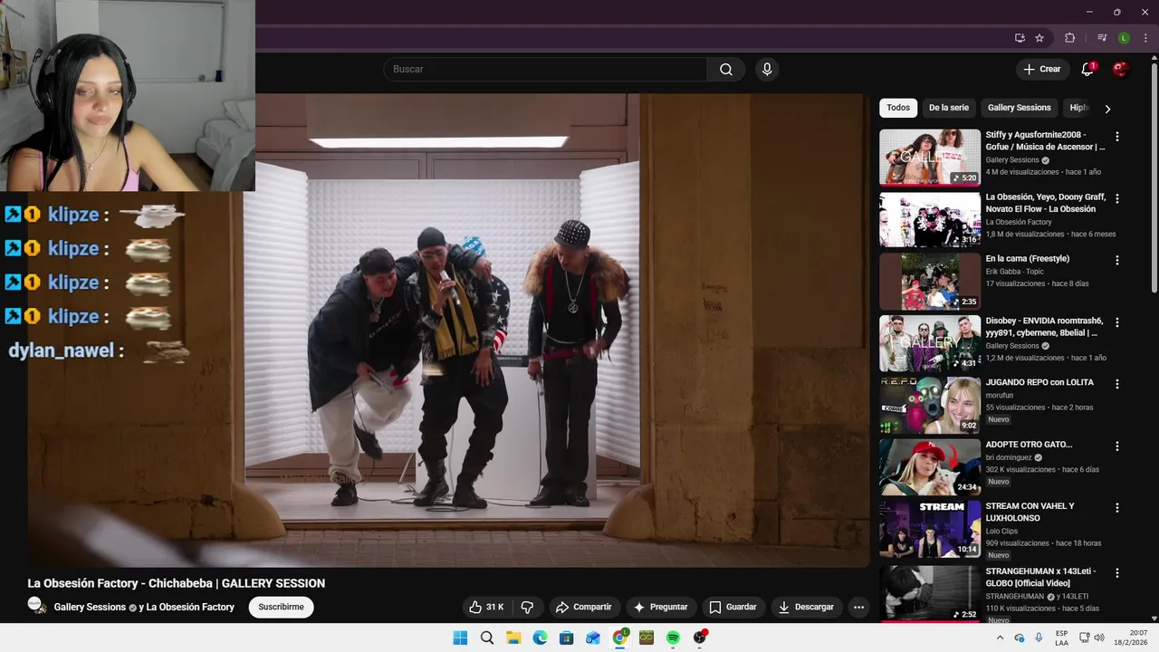Open options for En la cama video
1159x652 pixels.
pos(1116,260)
